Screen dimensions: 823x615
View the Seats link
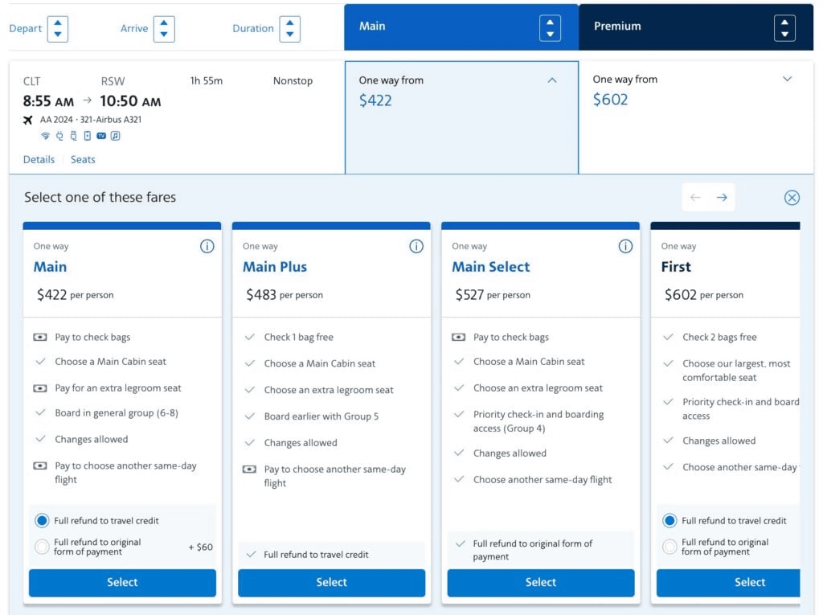(83, 159)
